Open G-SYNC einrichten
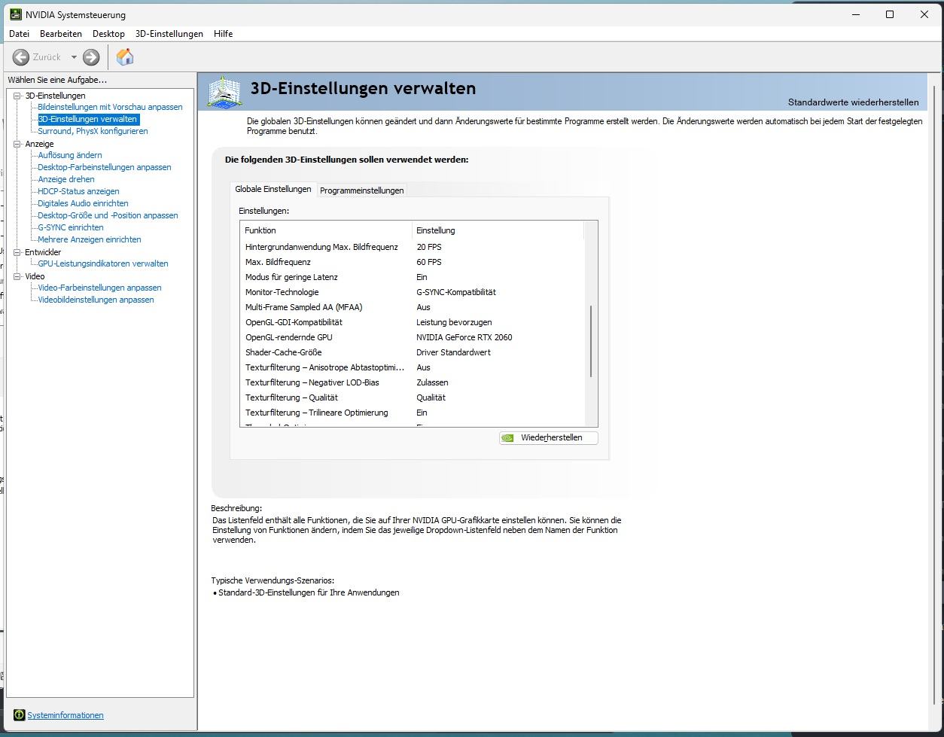The height and width of the screenshot is (737, 944). 71,227
